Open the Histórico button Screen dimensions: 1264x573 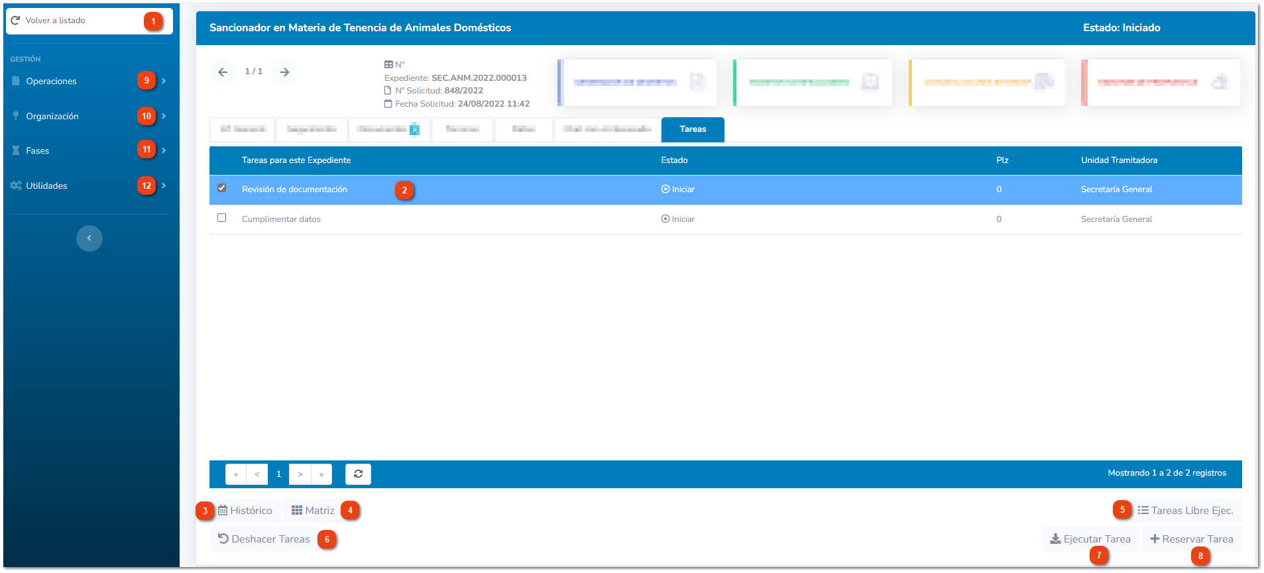click(x=245, y=511)
